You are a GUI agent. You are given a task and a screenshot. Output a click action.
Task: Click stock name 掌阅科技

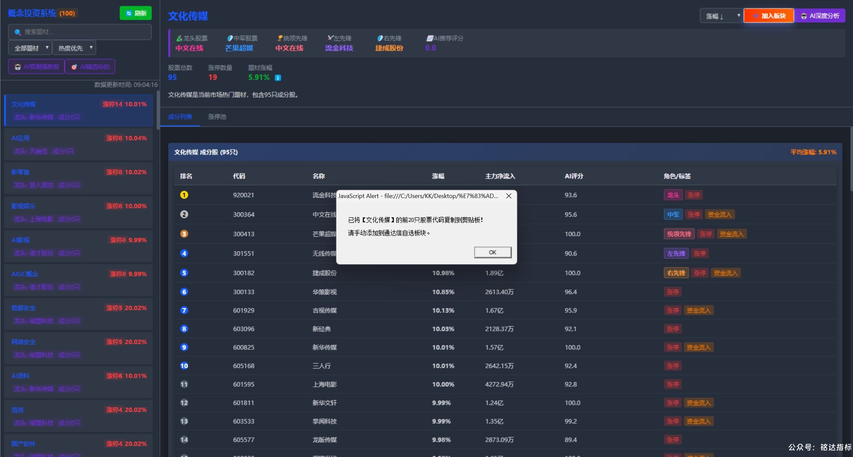coord(324,421)
